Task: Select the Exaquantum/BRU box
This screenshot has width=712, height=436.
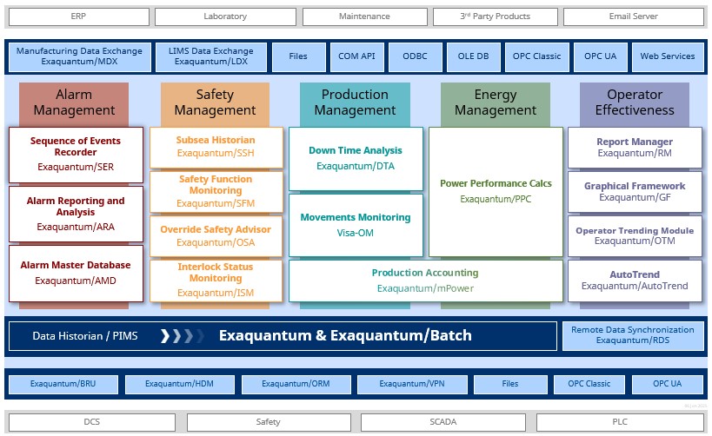Action: point(63,384)
